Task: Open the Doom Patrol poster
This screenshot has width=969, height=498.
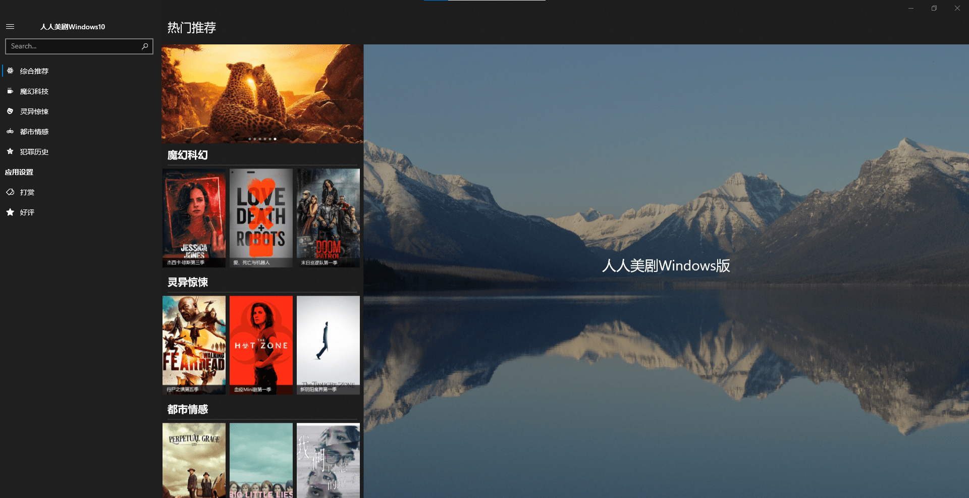Action: [x=328, y=217]
